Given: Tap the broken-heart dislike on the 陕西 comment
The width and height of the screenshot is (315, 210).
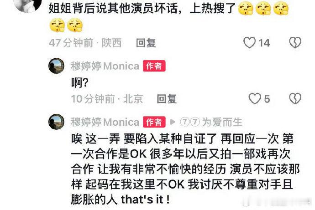Looking at the screenshot, I should [x=295, y=43].
